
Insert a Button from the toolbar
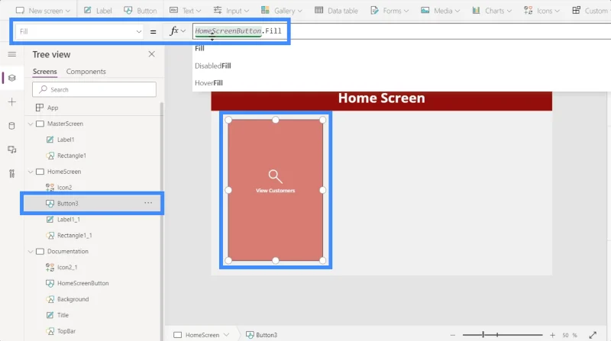(x=141, y=11)
